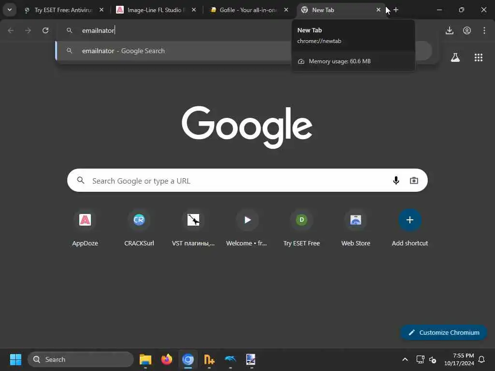This screenshot has width=495, height=371.
Task: Close the New Tab tab
Action: (x=378, y=10)
